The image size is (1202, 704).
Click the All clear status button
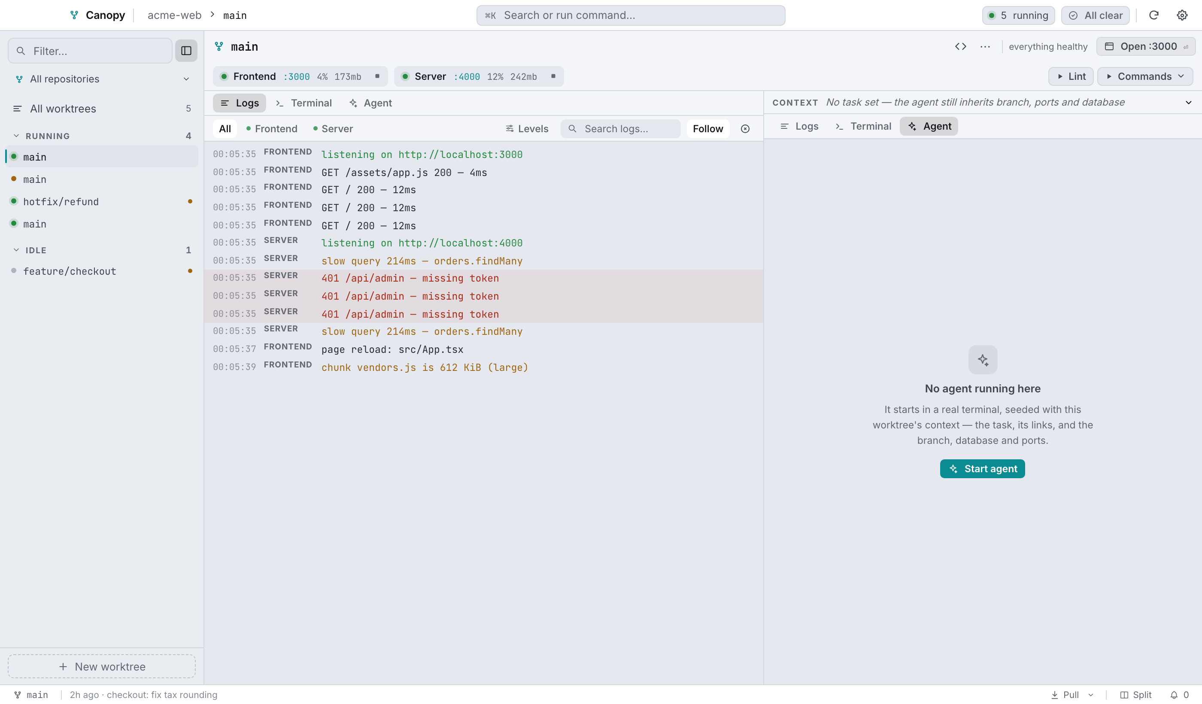(x=1095, y=15)
